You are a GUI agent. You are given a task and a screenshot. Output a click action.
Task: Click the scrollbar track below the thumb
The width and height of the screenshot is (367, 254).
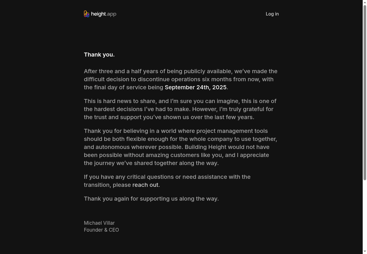pos(365,215)
